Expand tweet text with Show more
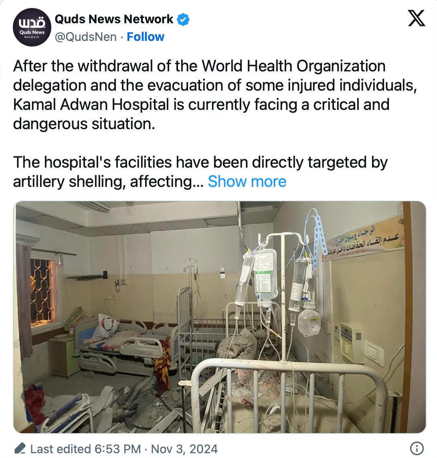Screen dimensions: 437x458 click(247, 181)
